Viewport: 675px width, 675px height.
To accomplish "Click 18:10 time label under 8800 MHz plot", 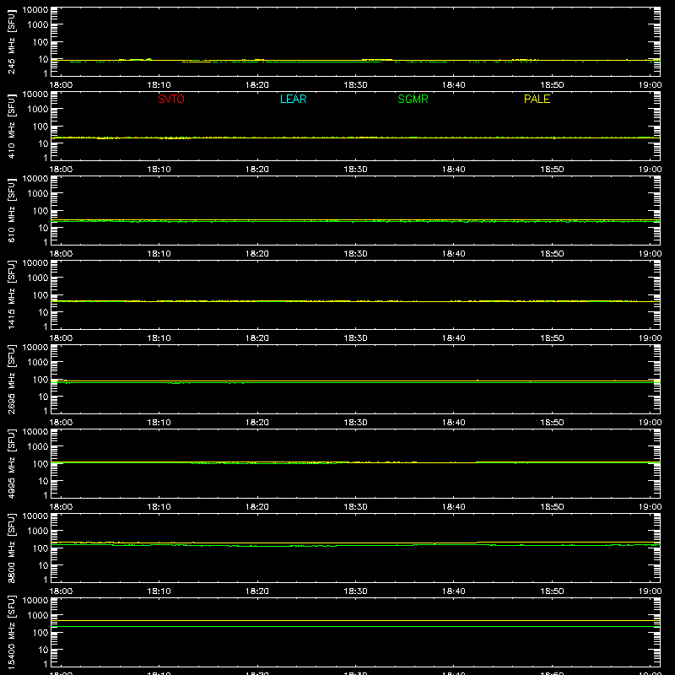I will pyautogui.click(x=159, y=591).
